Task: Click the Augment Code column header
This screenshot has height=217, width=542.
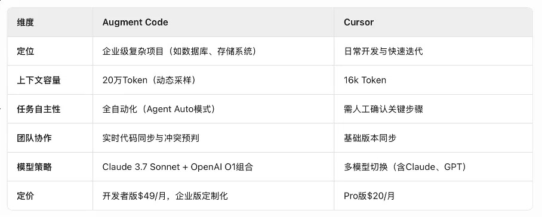Action: pyautogui.click(x=135, y=22)
